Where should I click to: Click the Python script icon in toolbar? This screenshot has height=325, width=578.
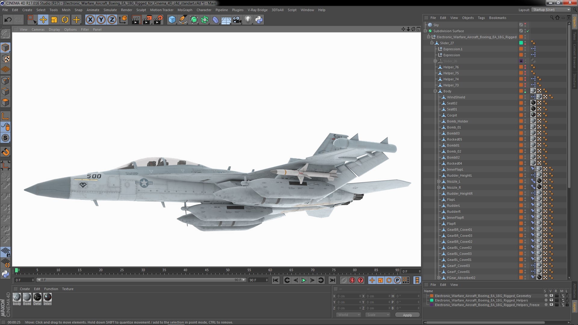[x=259, y=20]
